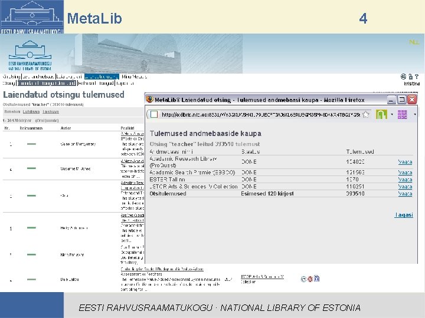Maximize the Firefox popup window
This screenshot has width=425, height=318.
click(402, 100)
